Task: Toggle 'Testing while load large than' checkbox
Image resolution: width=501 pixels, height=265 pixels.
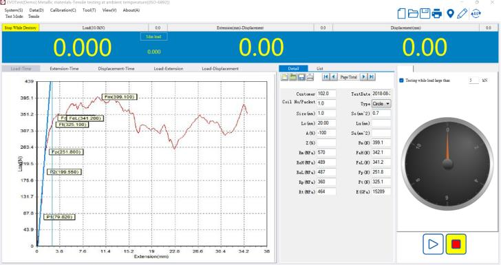Action: [401, 81]
